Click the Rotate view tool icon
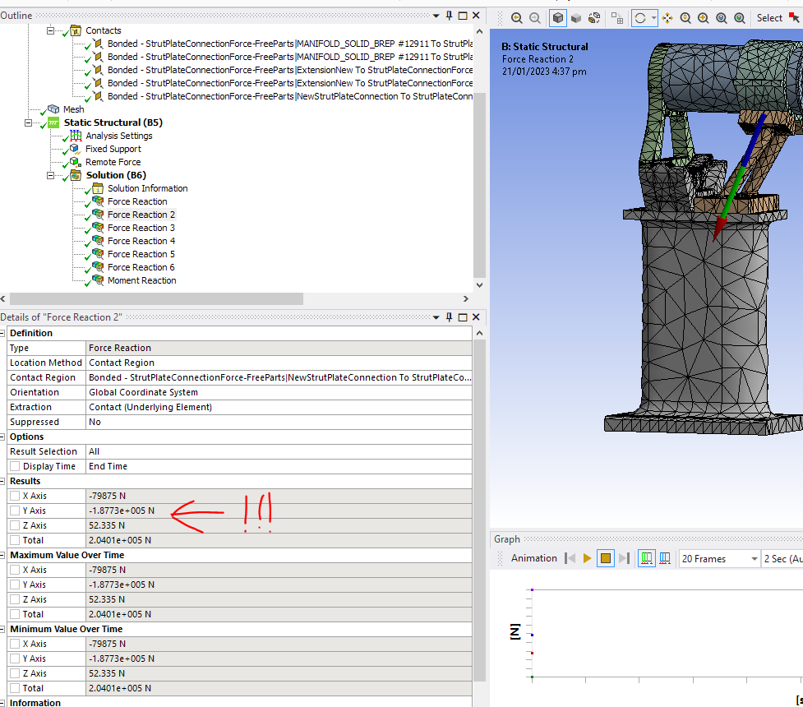Screen dimensions: 803x707 pyautogui.click(x=639, y=18)
